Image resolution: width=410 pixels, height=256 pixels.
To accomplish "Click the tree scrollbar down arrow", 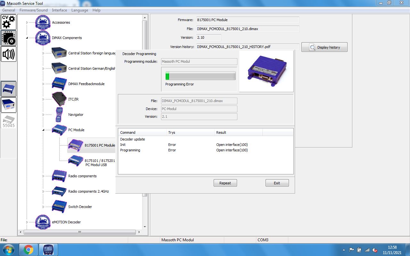I will point(145,226).
